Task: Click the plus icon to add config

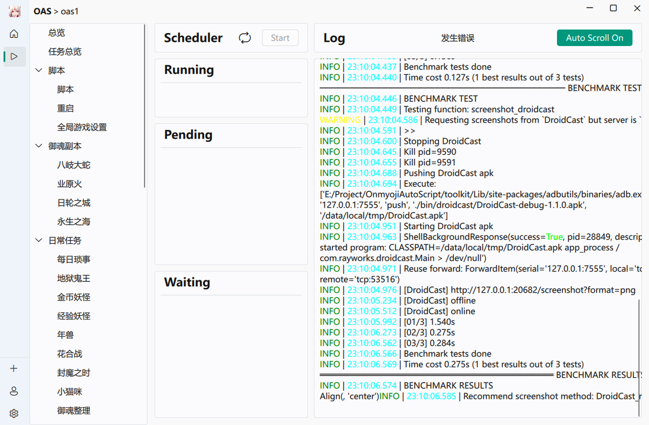Action: click(14, 368)
